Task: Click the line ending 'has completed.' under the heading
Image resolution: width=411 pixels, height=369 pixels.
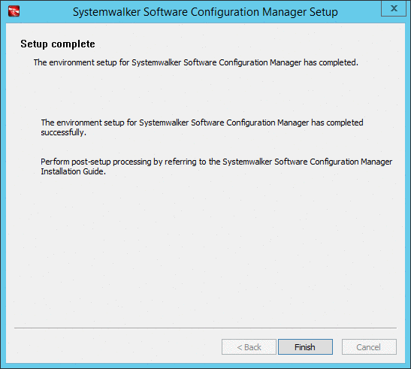Action: tap(196, 62)
